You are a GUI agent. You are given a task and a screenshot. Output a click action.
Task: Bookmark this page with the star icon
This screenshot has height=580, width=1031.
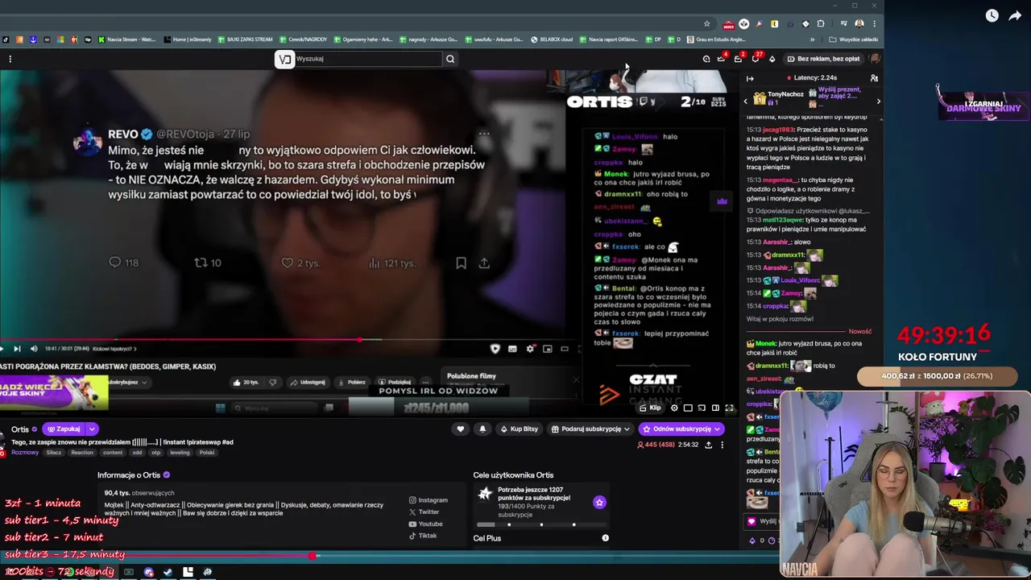pos(707,23)
